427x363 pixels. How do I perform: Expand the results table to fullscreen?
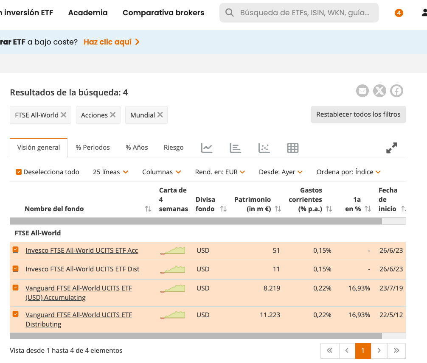tap(391, 148)
